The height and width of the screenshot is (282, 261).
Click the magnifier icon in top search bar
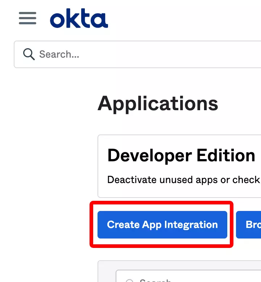[x=29, y=54]
